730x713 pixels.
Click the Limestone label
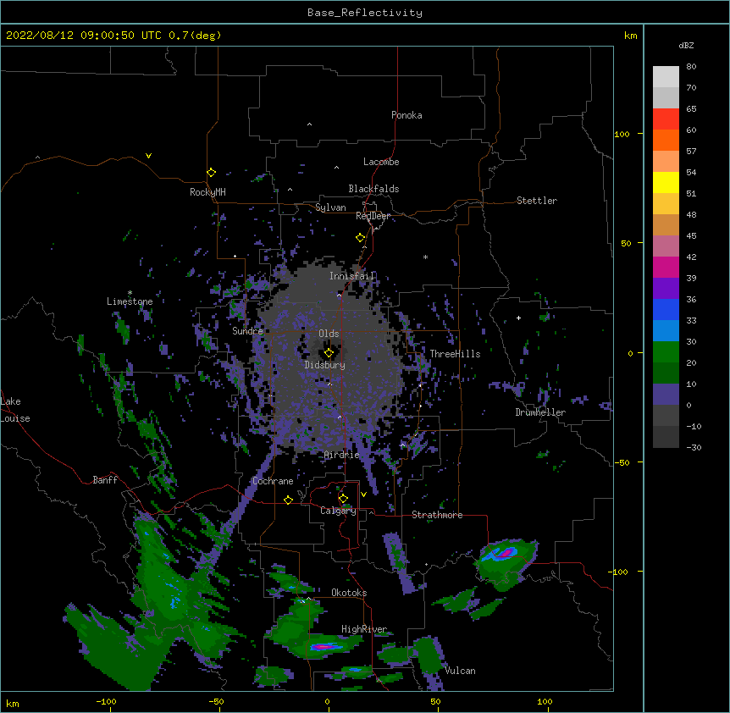130,301
